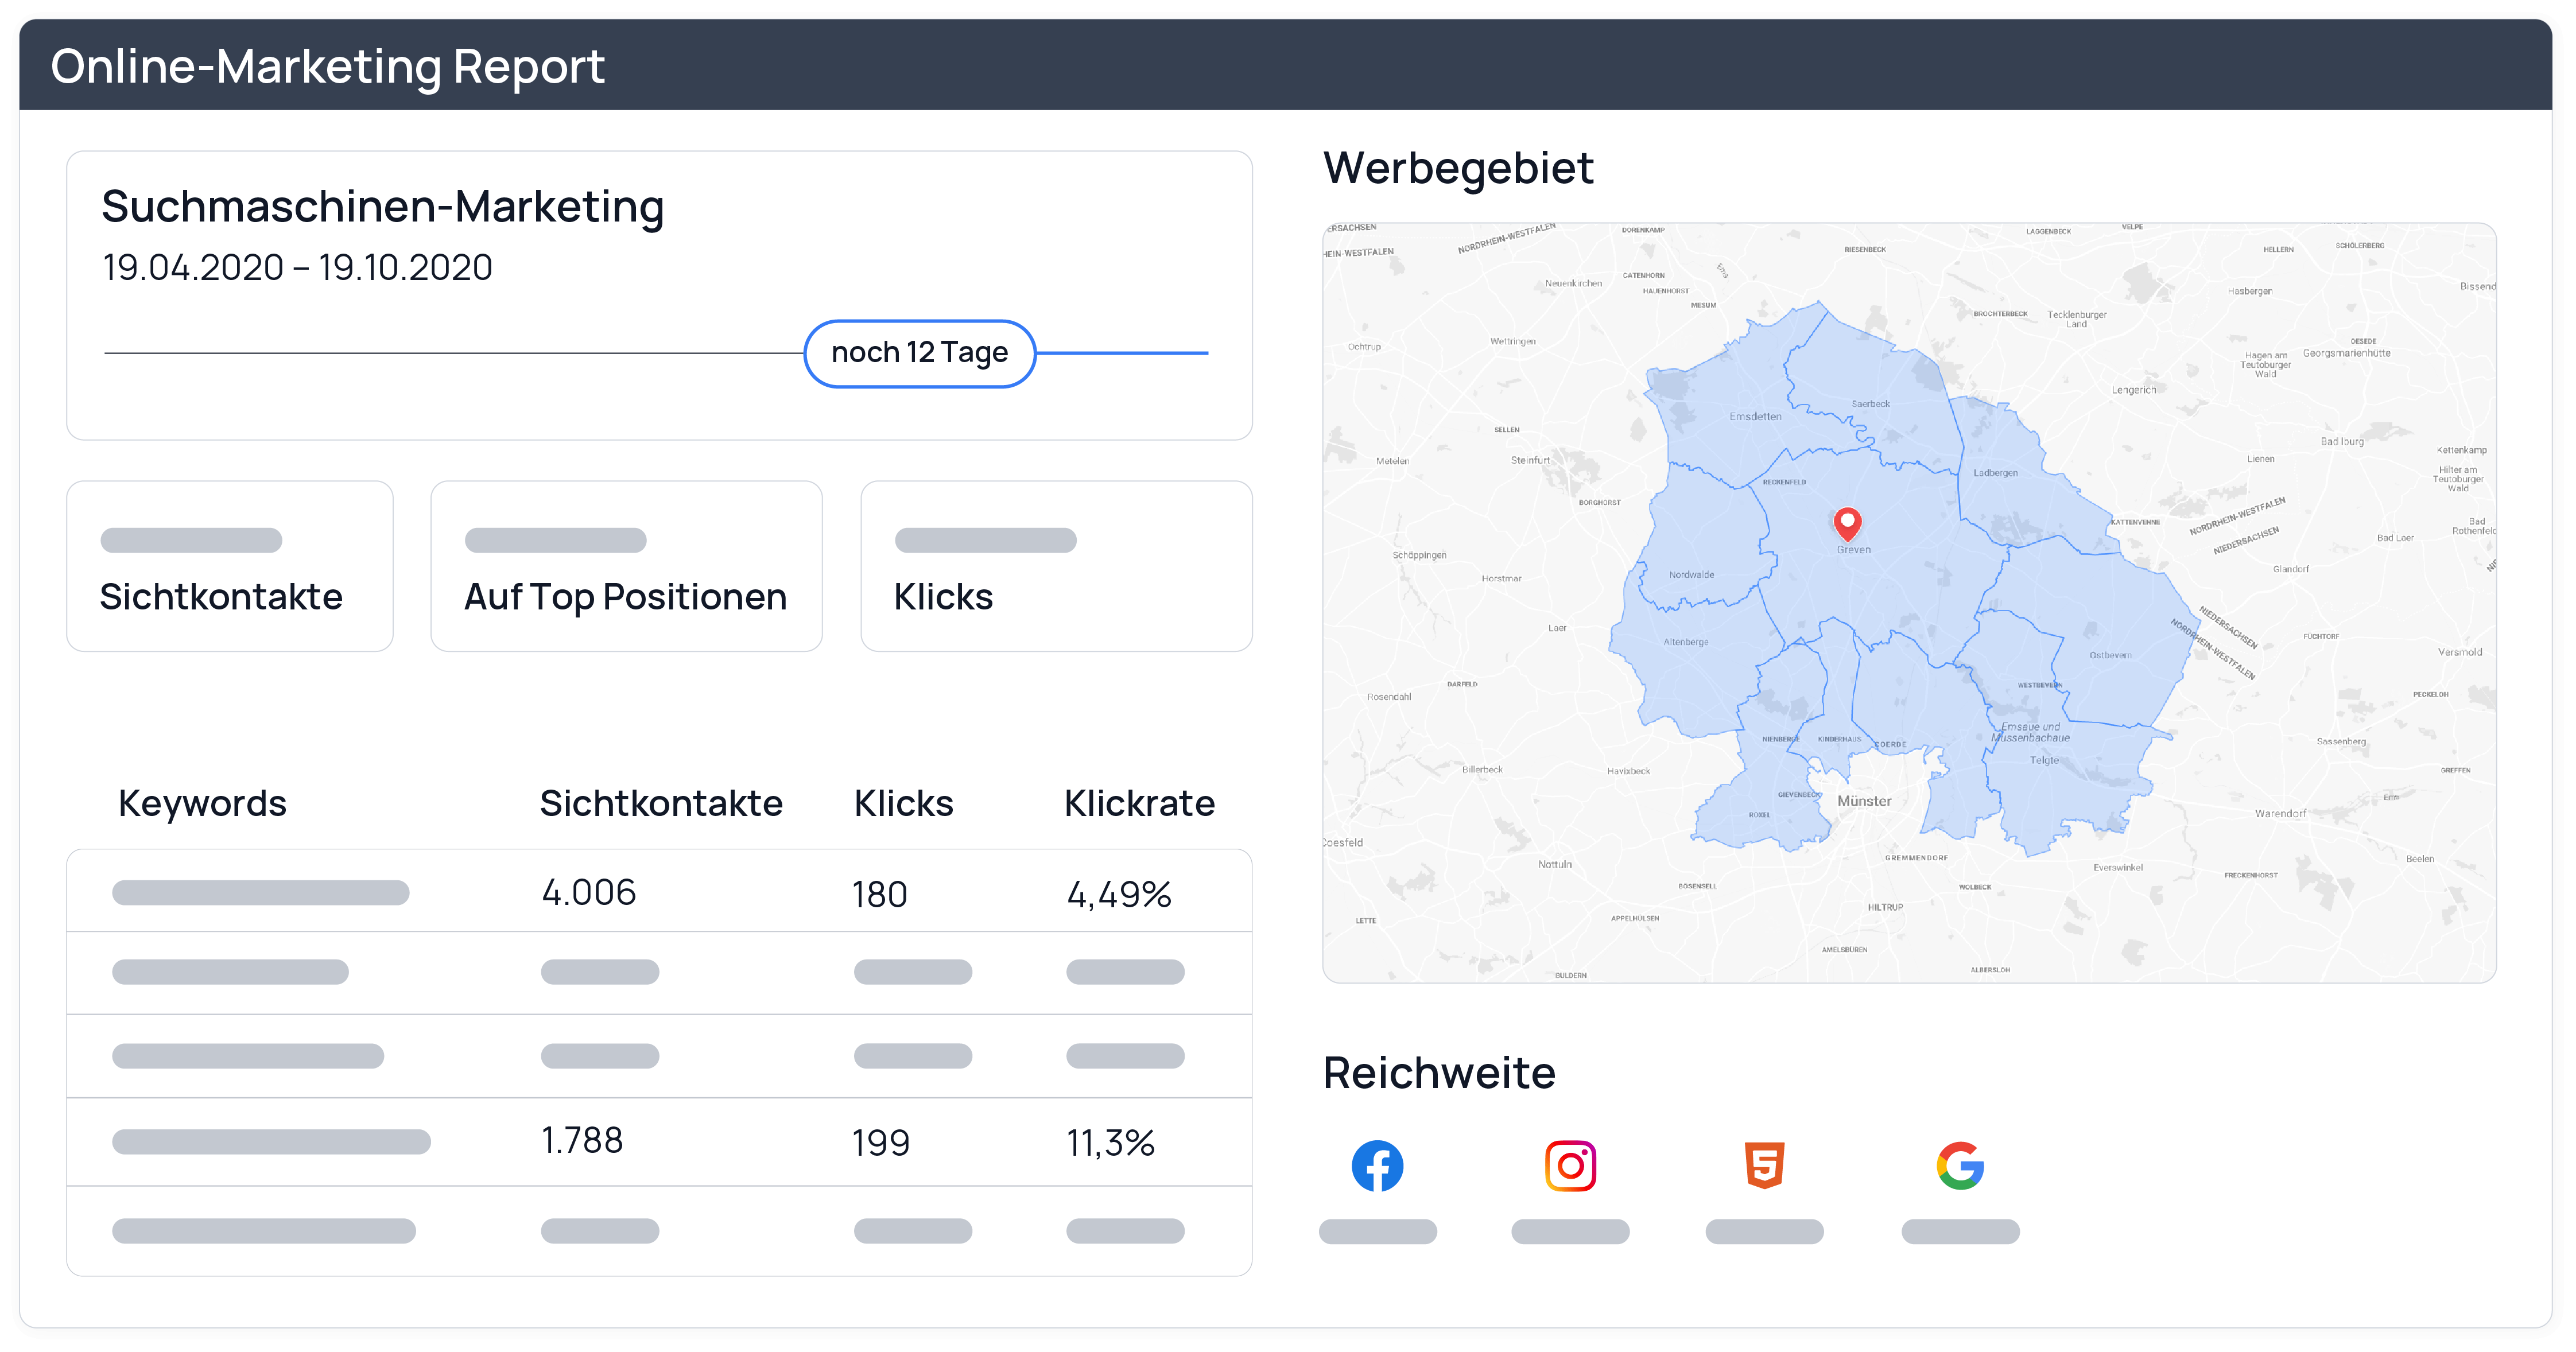This screenshot has width=2576, height=1352.
Task: Select the keyword row with 4.006 Sichtkontakte
Action: pyautogui.click(x=659, y=892)
